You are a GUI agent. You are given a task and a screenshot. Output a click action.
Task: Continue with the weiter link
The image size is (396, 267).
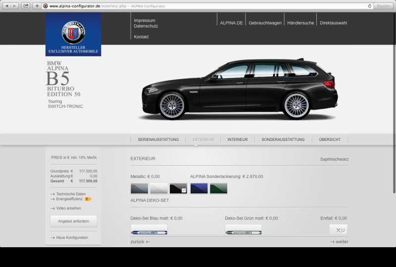point(339,242)
